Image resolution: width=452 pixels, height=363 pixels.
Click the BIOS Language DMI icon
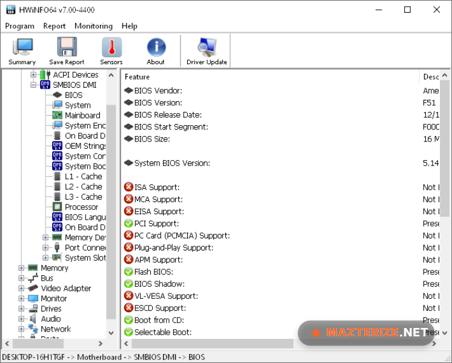tap(57, 217)
